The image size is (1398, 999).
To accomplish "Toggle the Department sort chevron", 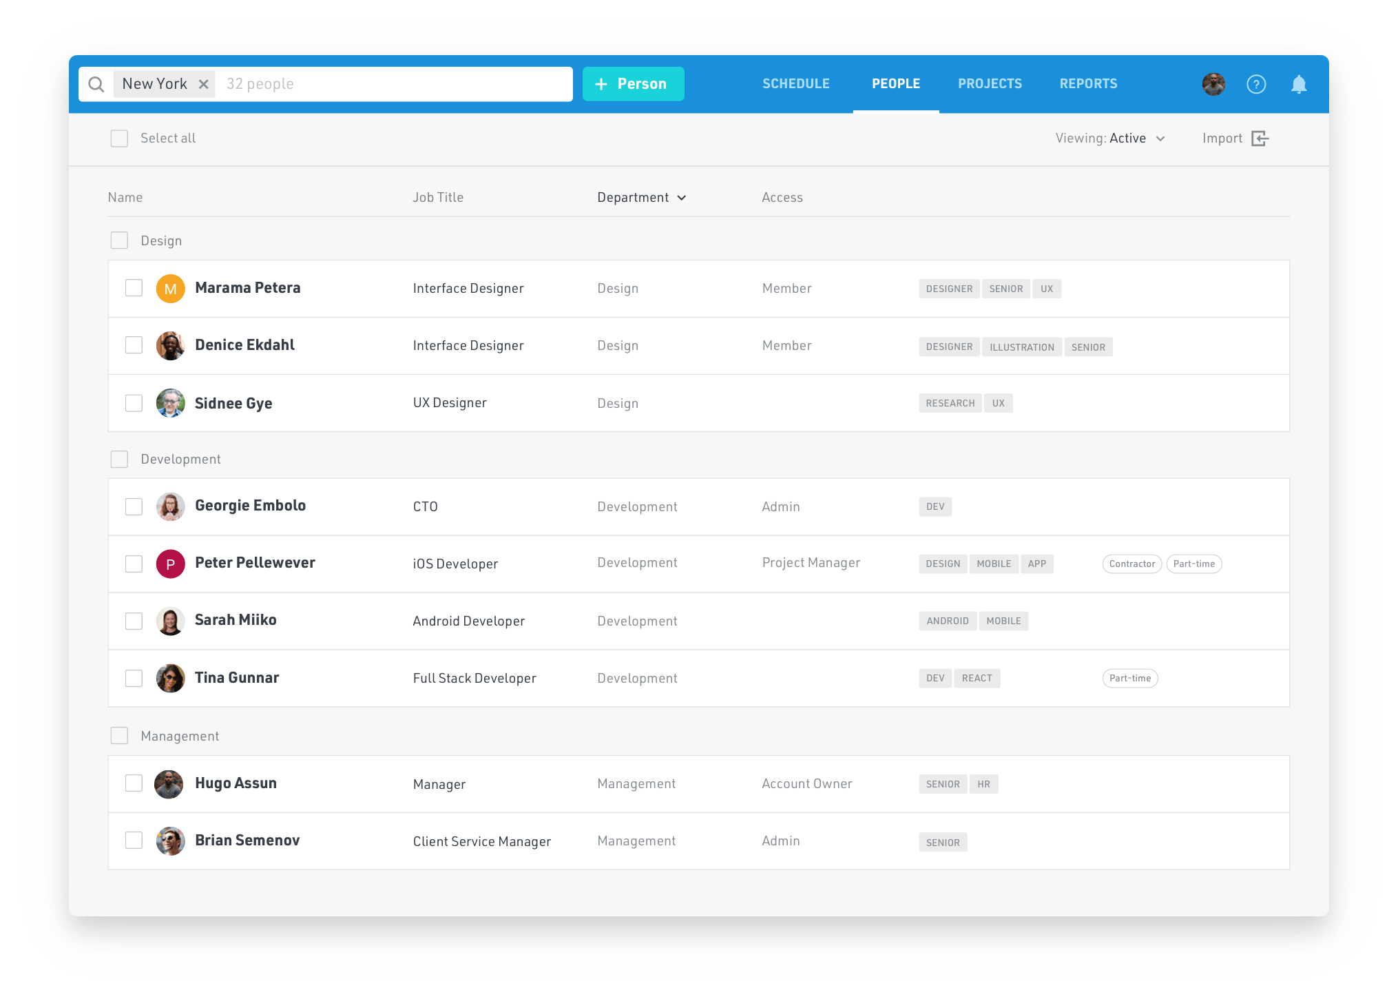I will tap(682, 198).
